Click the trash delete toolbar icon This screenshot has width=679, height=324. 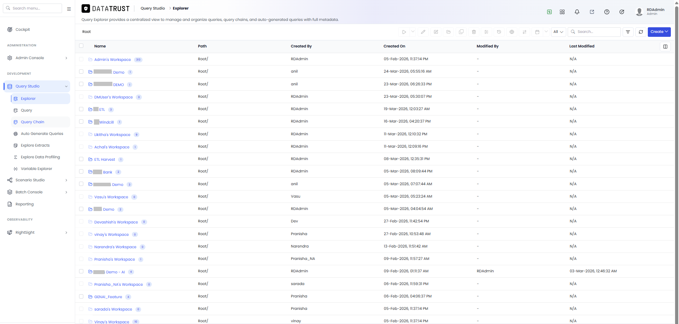tap(474, 32)
